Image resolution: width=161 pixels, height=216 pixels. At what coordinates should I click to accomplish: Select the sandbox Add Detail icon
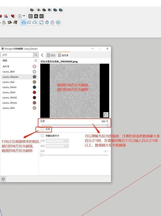coord(10,22)
